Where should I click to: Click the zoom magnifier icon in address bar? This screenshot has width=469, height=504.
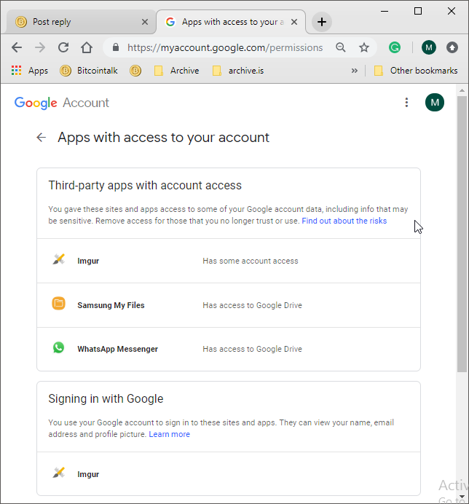pos(340,47)
